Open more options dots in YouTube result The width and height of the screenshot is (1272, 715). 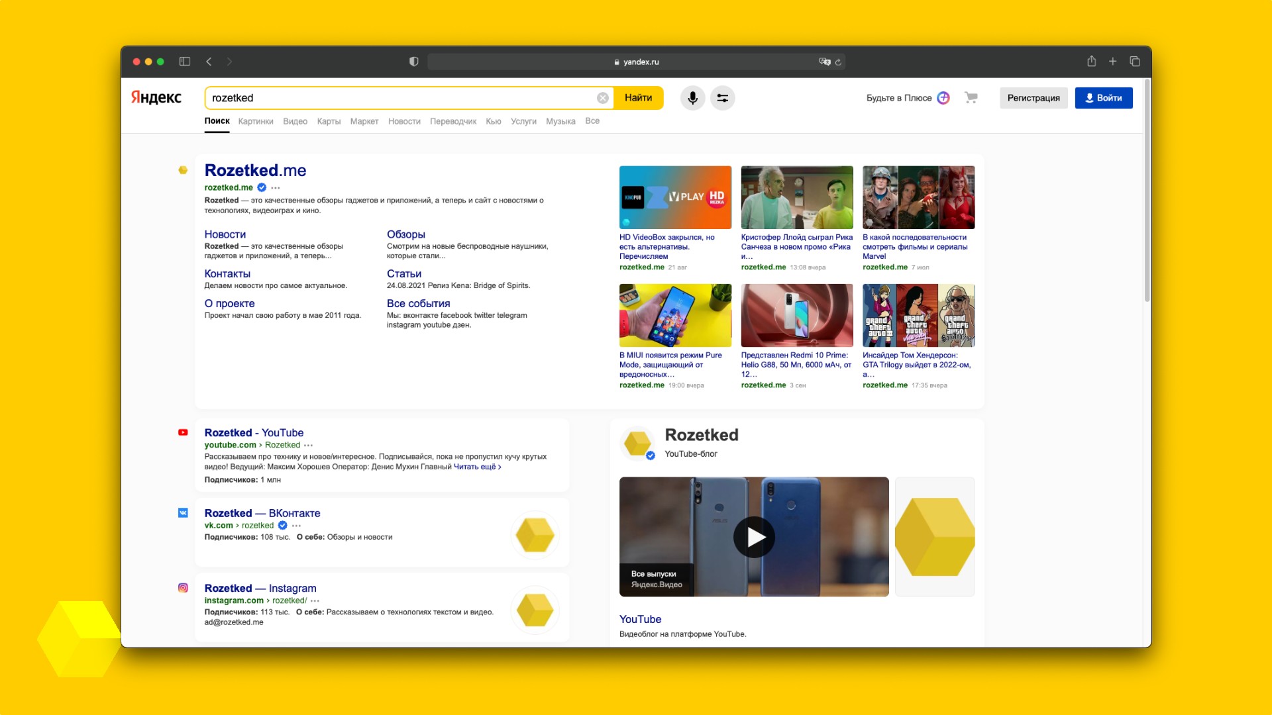coord(309,446)
